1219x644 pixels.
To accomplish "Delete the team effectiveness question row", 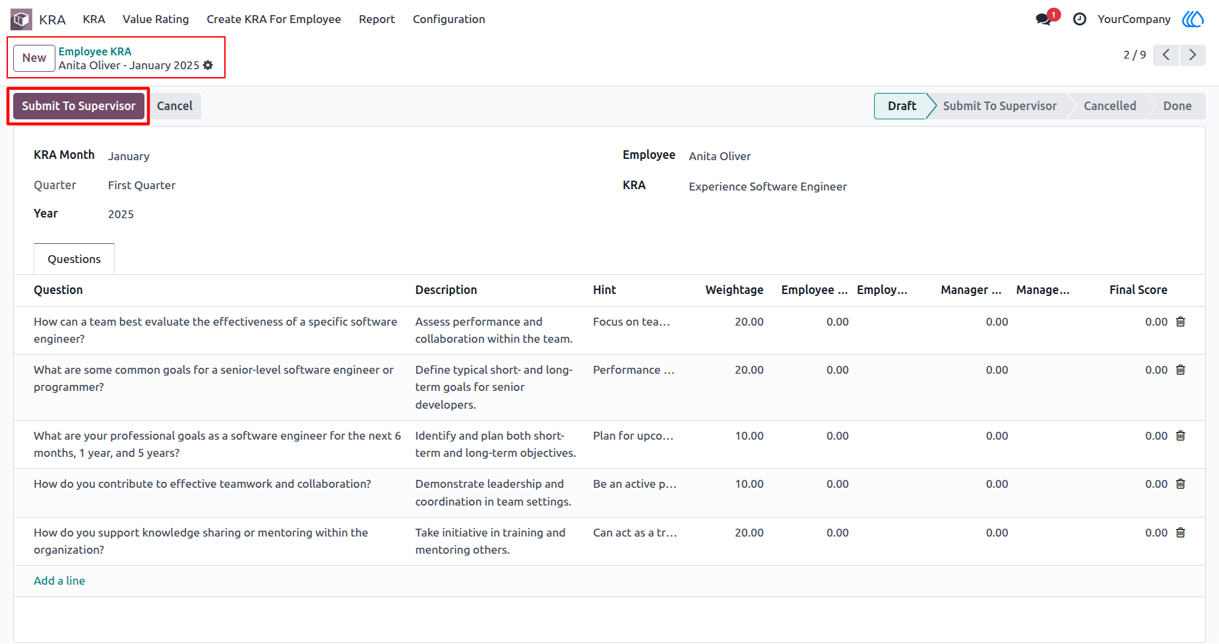I will (x=1181, y=322).
